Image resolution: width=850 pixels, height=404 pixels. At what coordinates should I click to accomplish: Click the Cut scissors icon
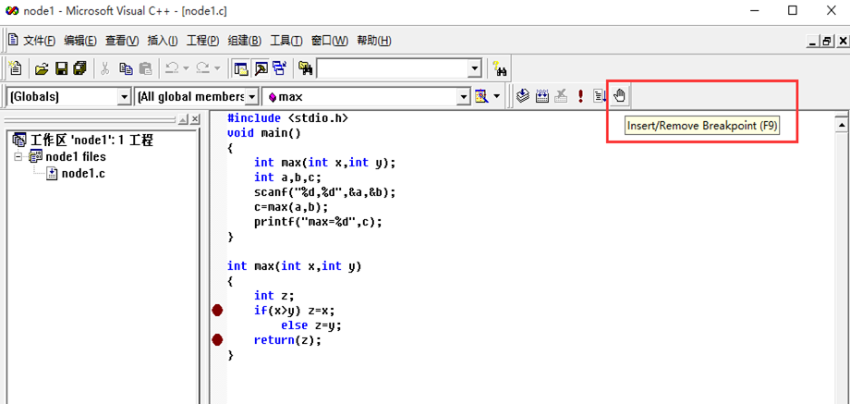[x=105, y=68]
